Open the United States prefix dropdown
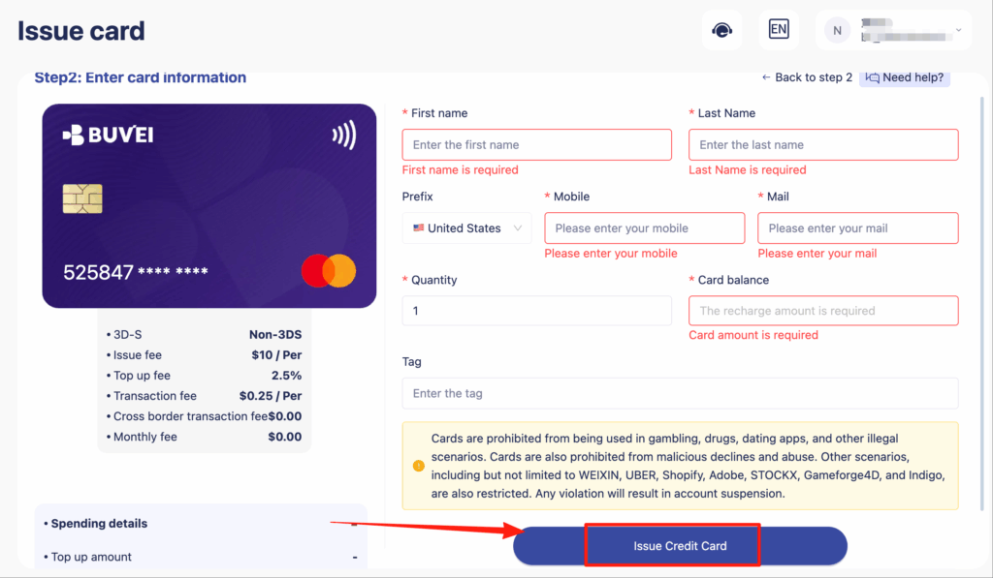This screenshot has width=993, height=578. pyautogui.click(x=466, y=228)
